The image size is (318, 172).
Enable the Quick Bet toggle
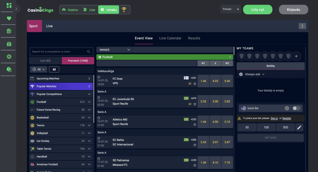296,108
